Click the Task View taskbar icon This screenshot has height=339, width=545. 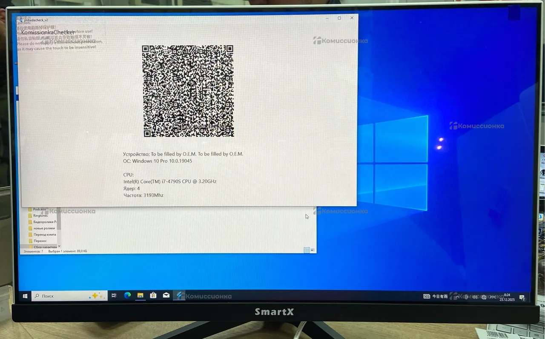(x=114, y=296)
